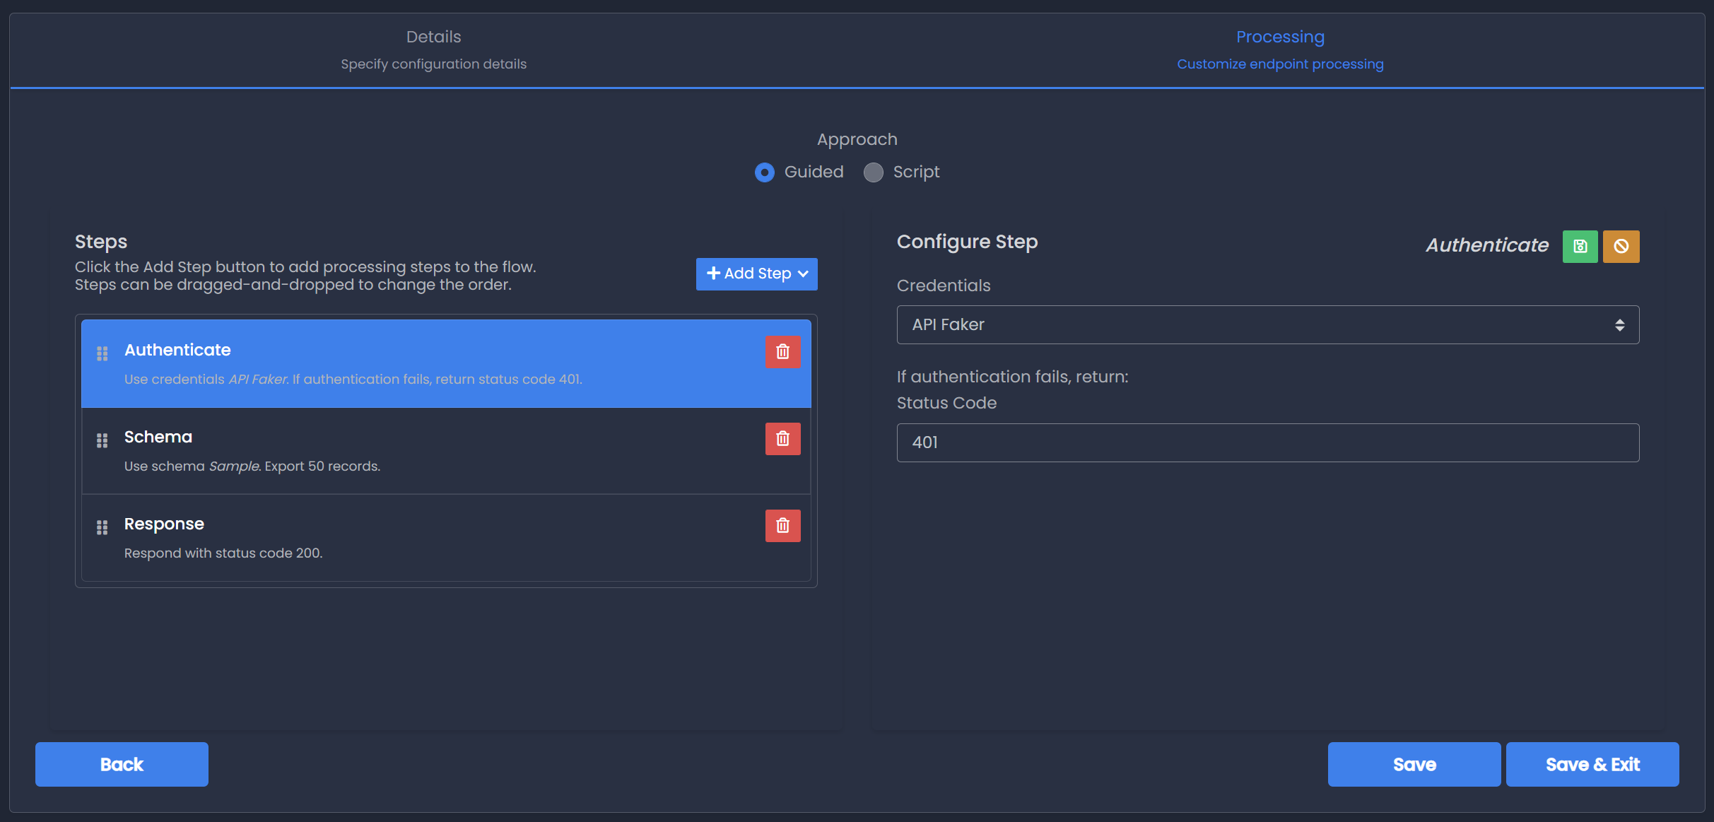Click orange cancel step icon
Screen dimensions: 1714x822
pos(1621,247)
